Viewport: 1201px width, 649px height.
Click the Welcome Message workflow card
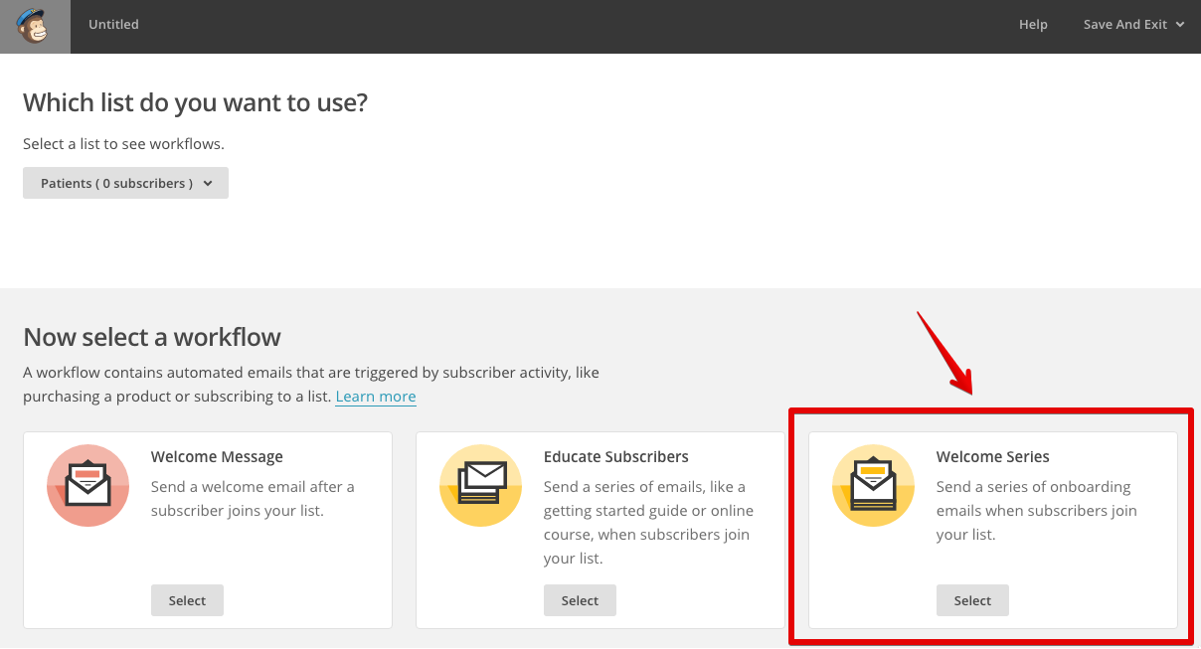pos(207,529)
